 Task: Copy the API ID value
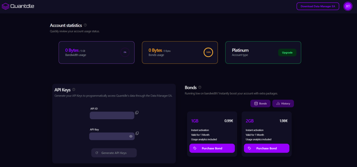coord(137,113)
